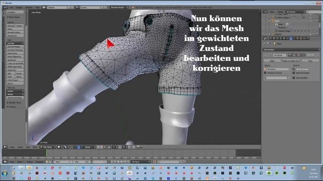Jump to first frame in timeline controls
323x181 pixels.
pyautogui.click(x=112, y=162)
